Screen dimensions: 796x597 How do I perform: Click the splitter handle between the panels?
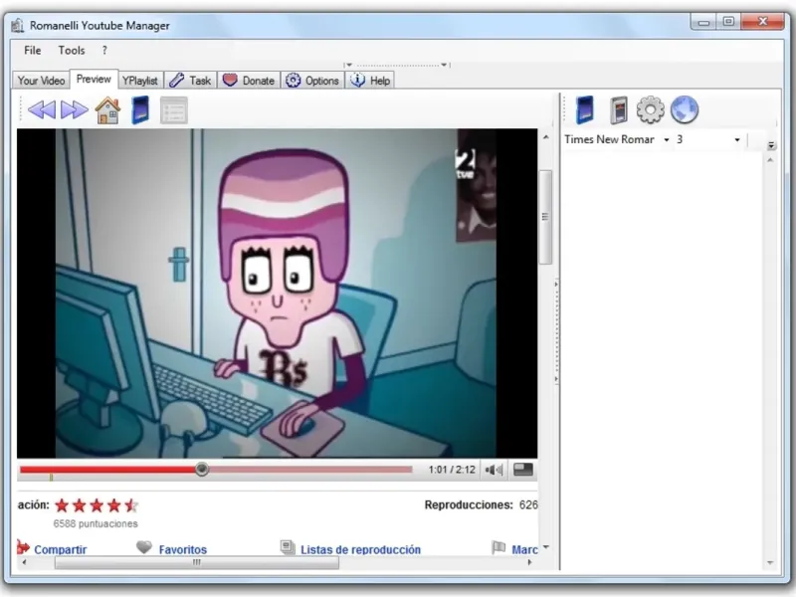(556, 330)
